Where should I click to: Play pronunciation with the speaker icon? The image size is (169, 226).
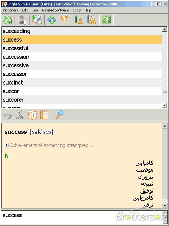coord(22,20)
